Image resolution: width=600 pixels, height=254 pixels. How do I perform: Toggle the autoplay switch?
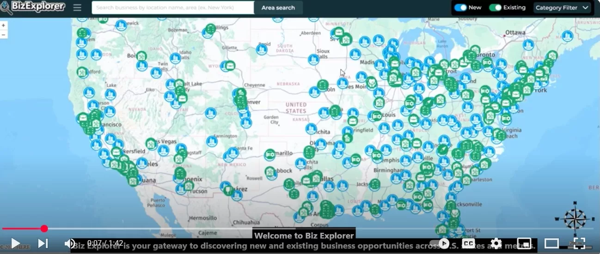pos(439,243)
